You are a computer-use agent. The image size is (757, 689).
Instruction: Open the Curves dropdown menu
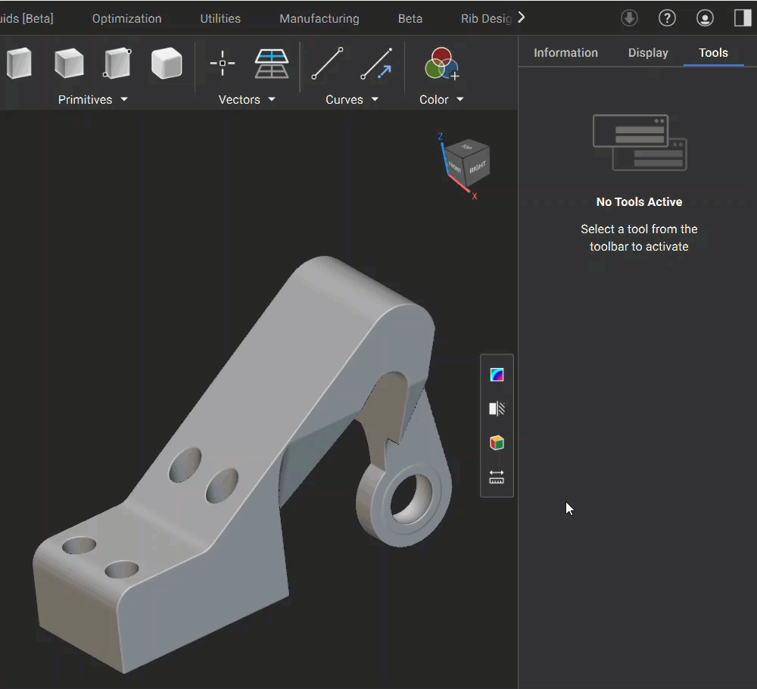point(375,100)
